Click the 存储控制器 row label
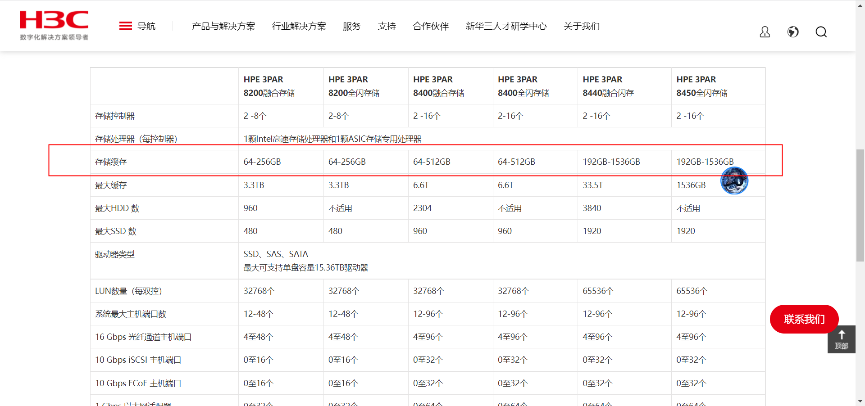865x406 pixels. coord(114,116)
